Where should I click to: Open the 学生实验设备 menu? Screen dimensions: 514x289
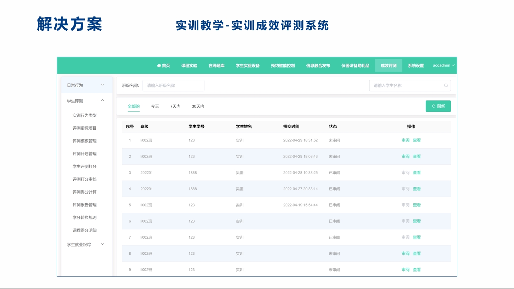[248, 66]
